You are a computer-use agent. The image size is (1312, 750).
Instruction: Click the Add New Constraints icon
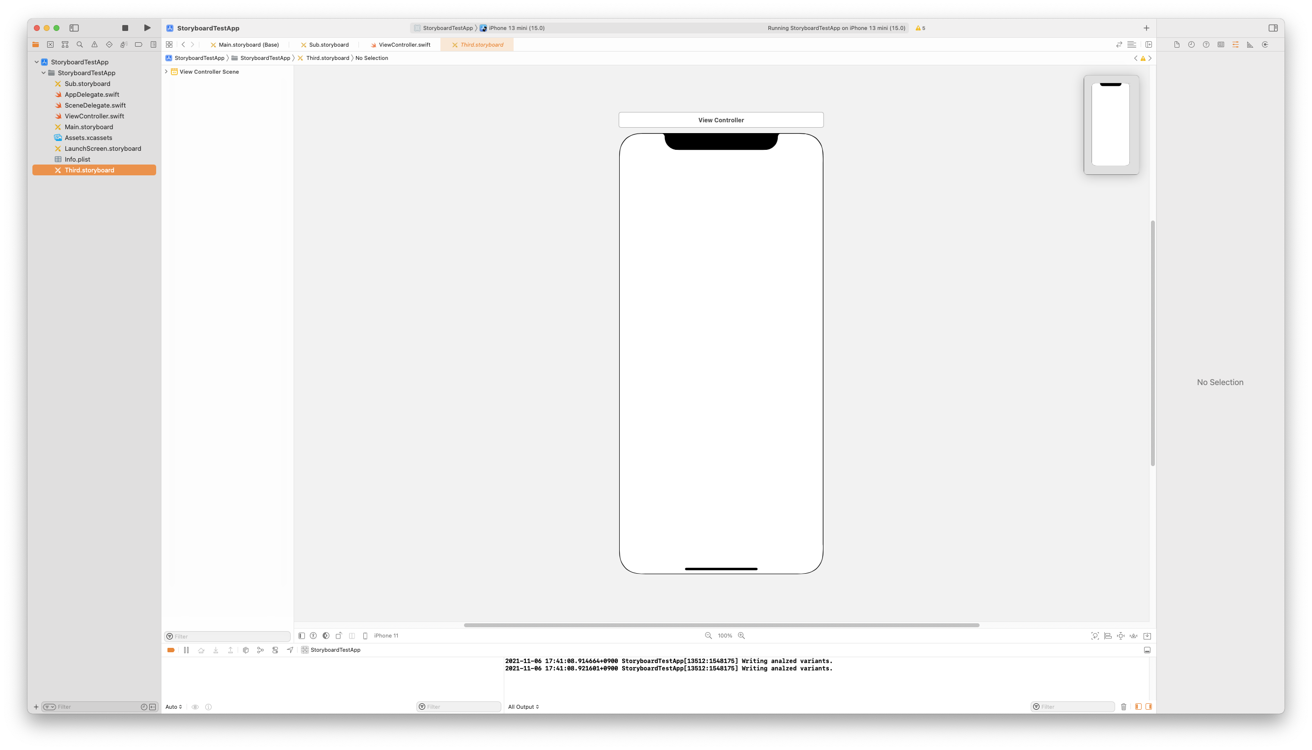click(1121, 636)
